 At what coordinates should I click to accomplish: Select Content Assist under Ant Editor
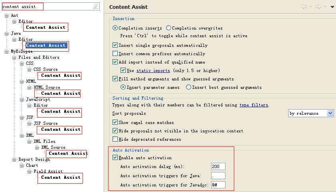coord(45,28)
